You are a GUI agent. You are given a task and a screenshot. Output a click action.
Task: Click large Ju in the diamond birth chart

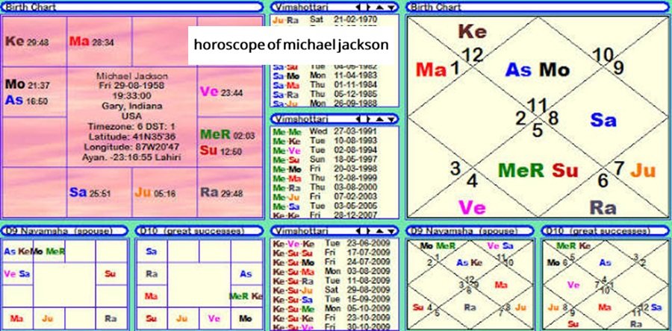tap(644, 170)
